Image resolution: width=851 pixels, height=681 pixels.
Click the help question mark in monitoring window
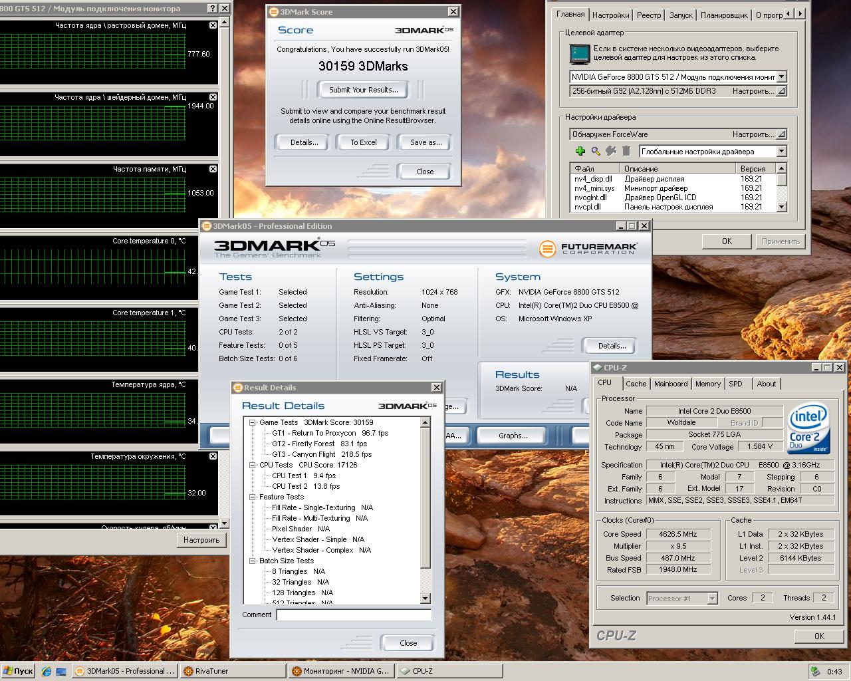click(212, 9)
